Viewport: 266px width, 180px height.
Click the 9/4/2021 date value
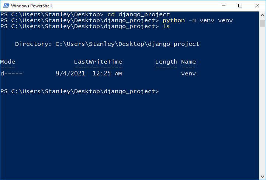click(x=70, y=74)
